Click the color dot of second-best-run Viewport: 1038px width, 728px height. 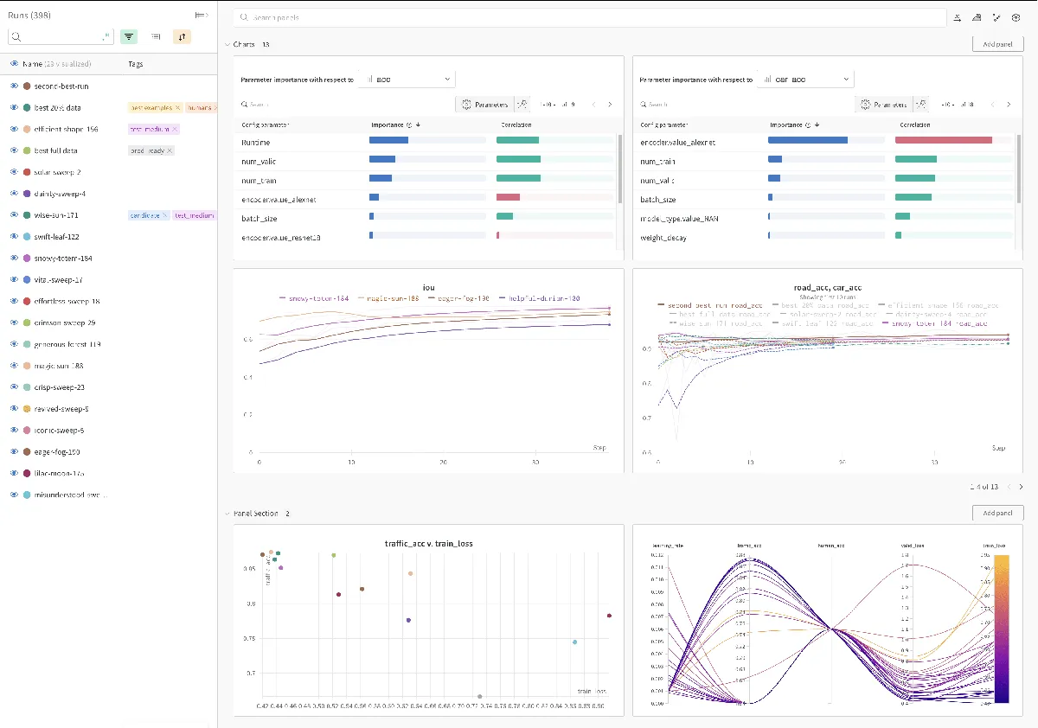click(28, 86)
